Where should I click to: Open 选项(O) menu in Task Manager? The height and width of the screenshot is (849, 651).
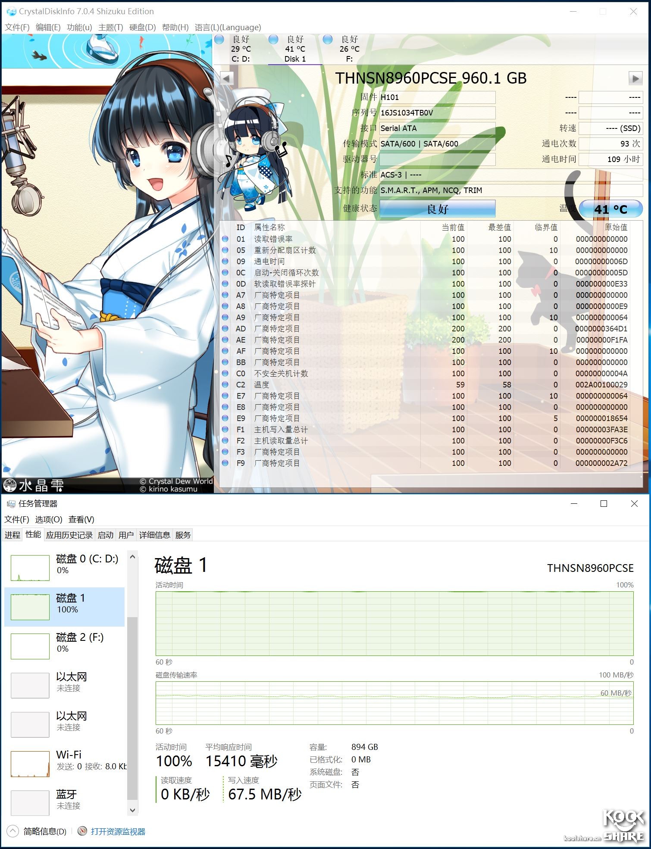click(49, 519)
